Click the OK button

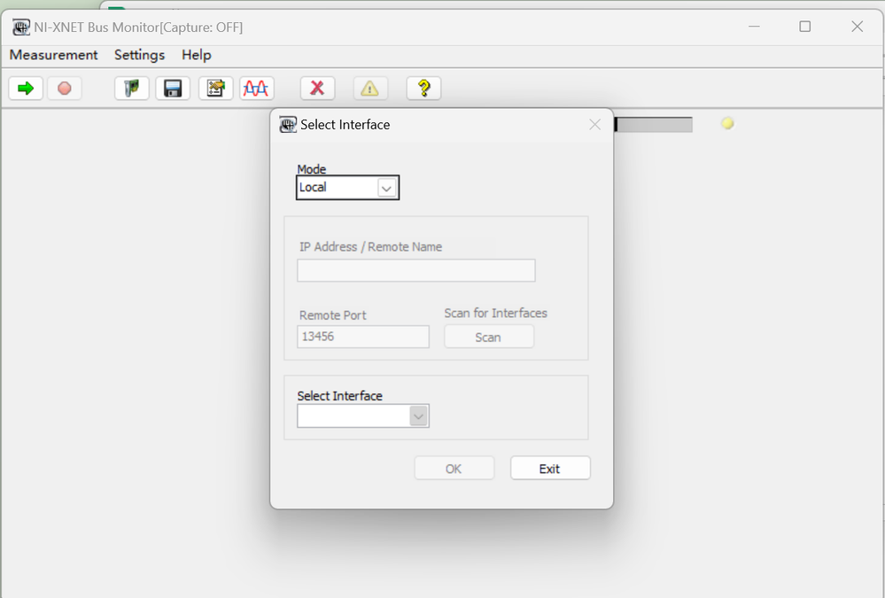[454, 468]
